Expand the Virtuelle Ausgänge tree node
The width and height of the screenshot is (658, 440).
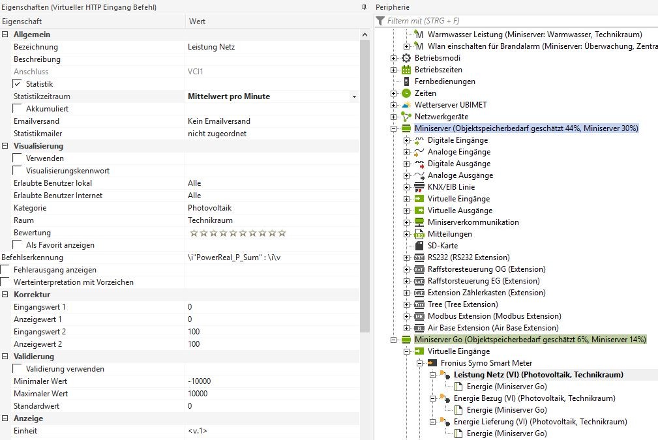coord(407,211)
